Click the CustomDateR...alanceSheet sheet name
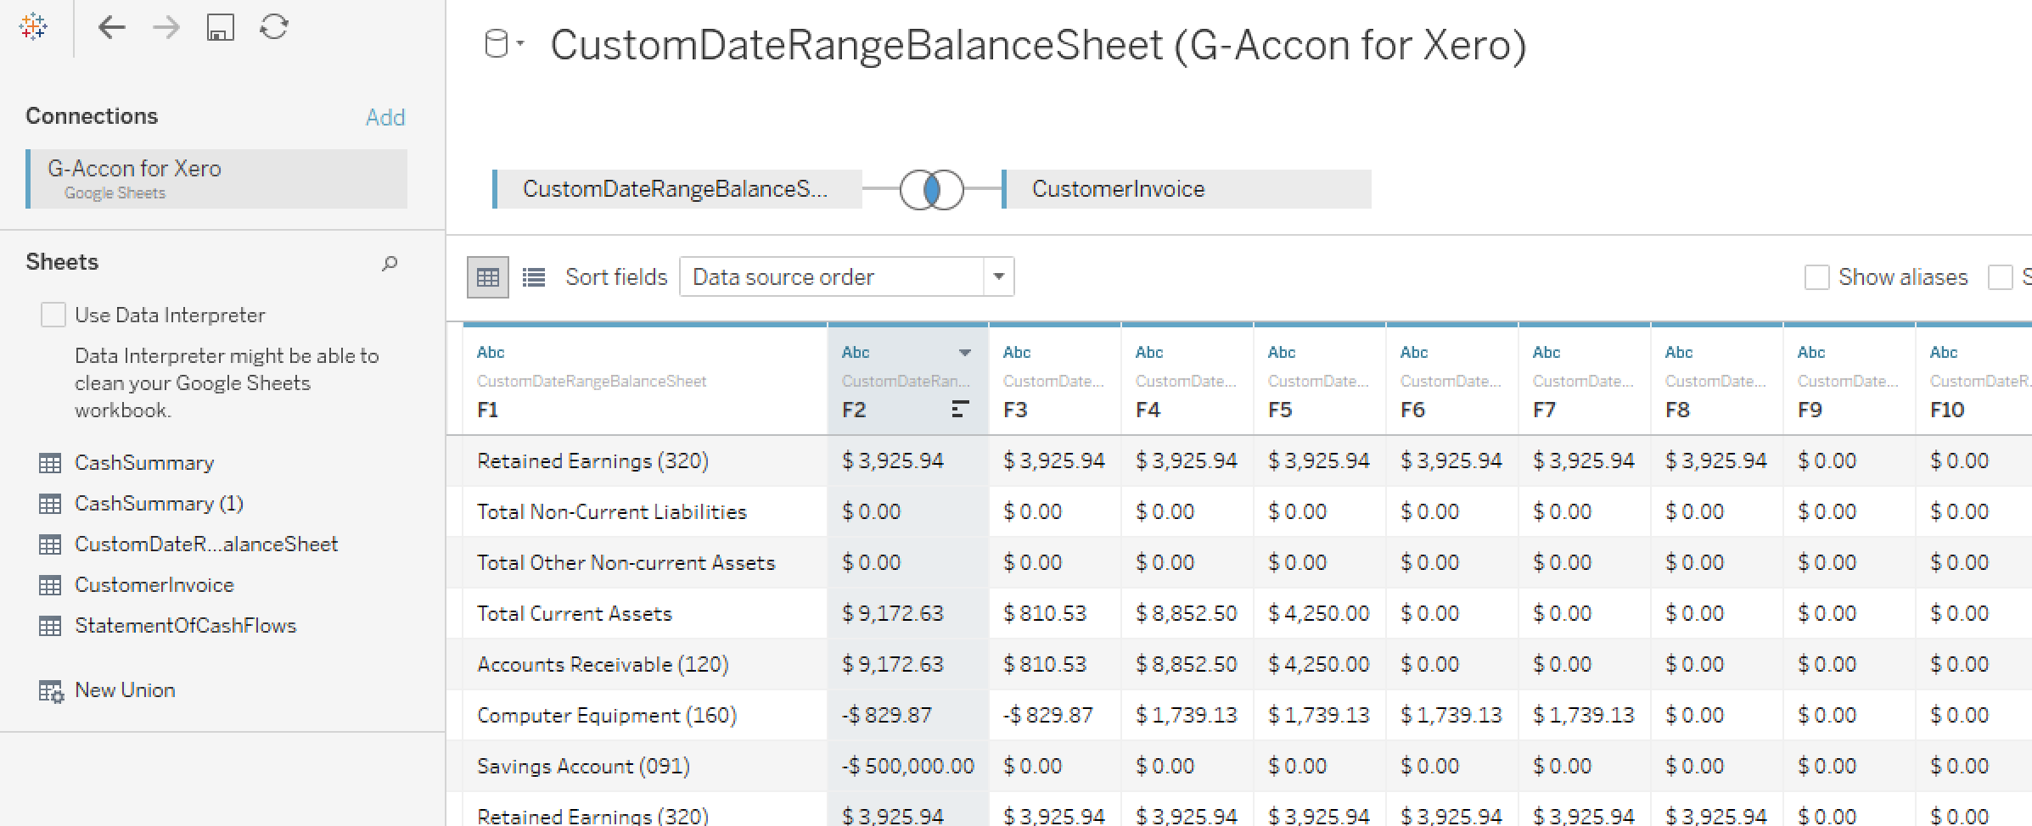 206,544
